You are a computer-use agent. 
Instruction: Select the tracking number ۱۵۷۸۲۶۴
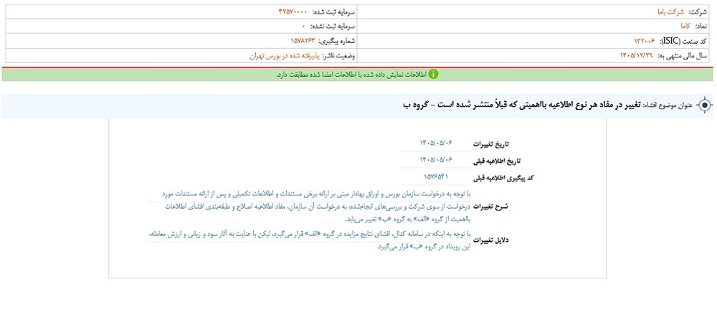point(303,42)
